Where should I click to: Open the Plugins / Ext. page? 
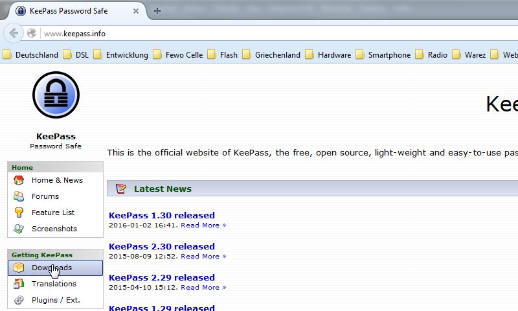(x=56, y=300)
